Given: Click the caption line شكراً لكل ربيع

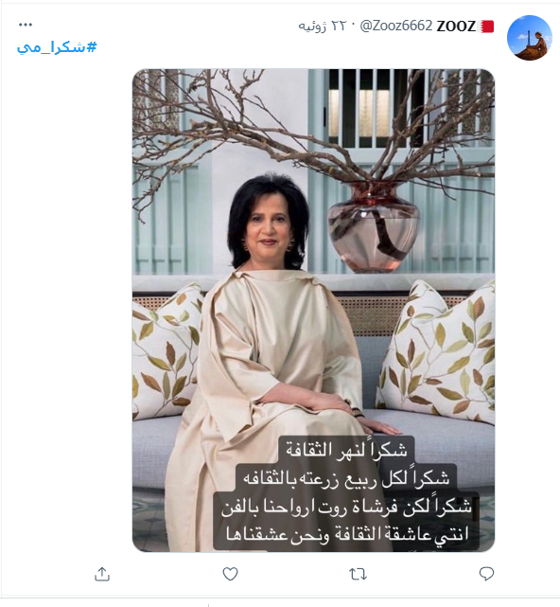Looking at the screenshot, I should (346, 477).
